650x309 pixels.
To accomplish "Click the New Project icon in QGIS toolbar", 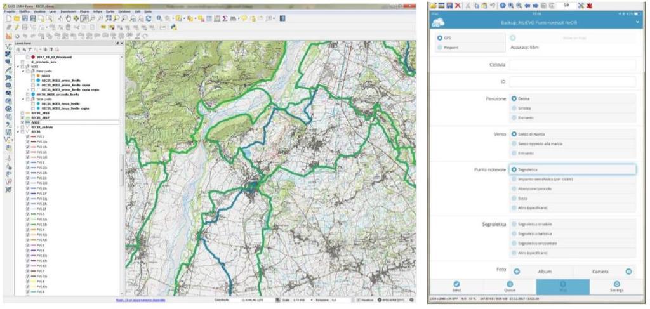I will (x=8, y=18).
